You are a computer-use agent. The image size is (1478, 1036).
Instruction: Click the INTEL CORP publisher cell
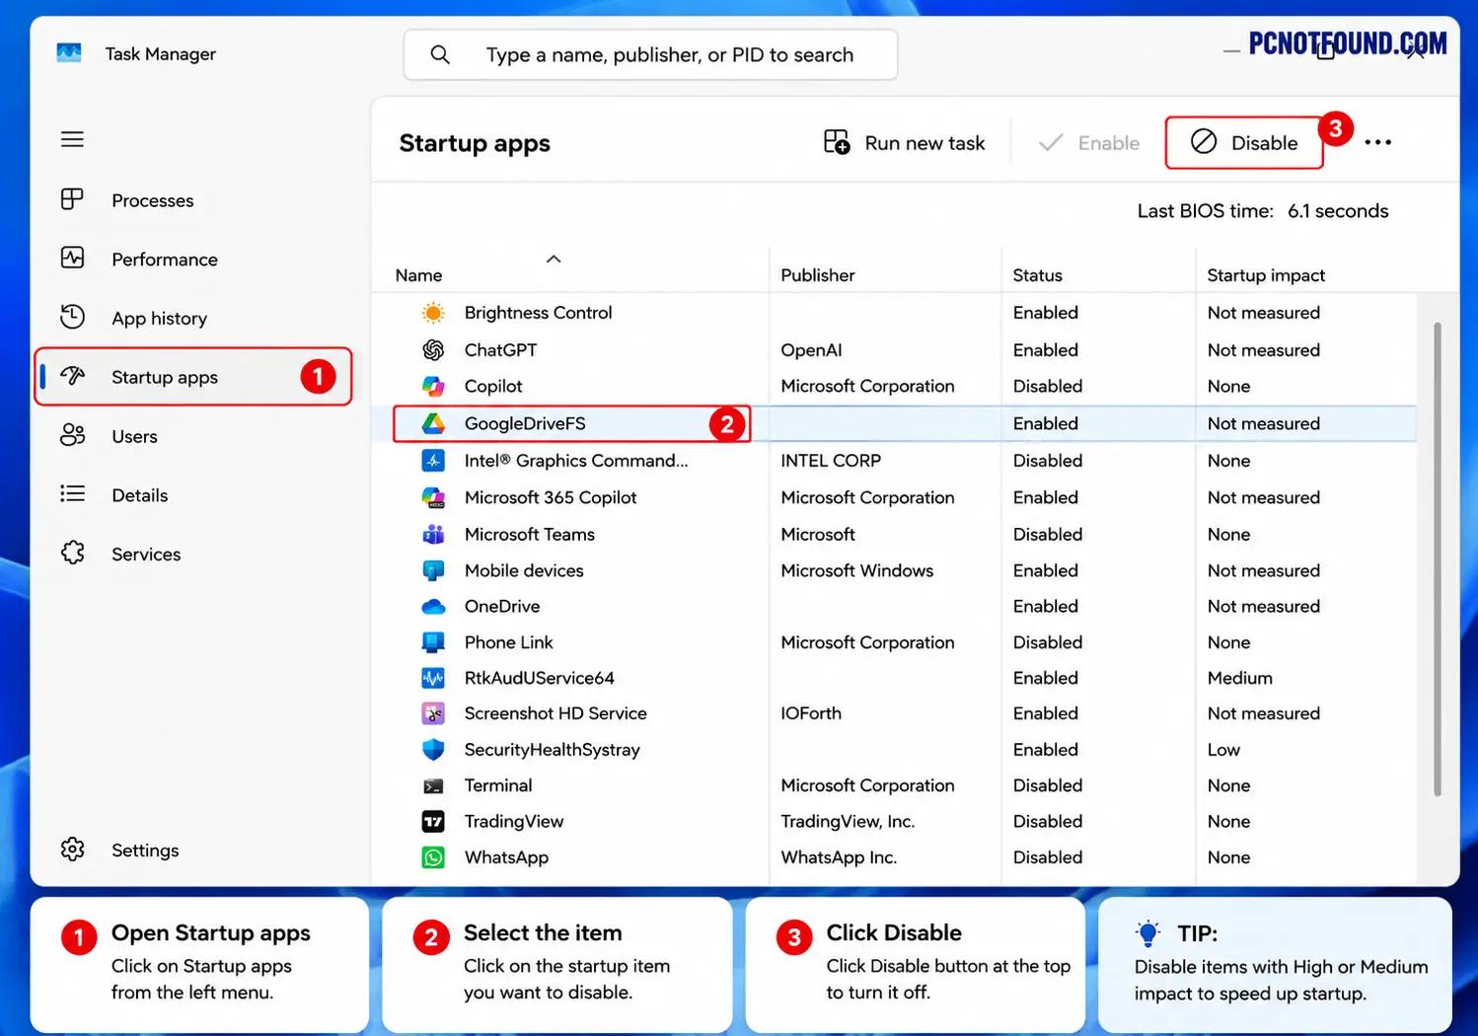[x=831, y=461]
